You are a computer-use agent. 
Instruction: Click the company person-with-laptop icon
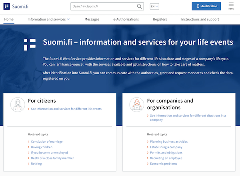pos(137,105)
